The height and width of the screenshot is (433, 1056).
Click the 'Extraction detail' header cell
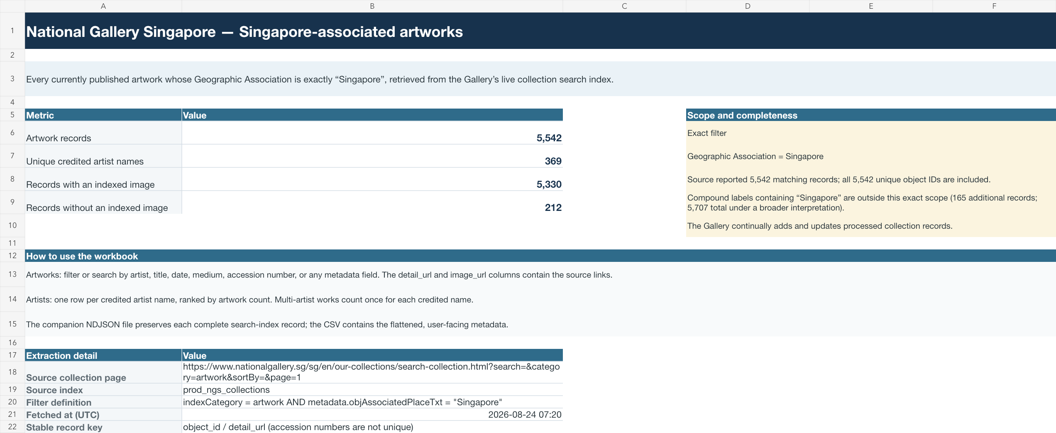click(103, 355)
